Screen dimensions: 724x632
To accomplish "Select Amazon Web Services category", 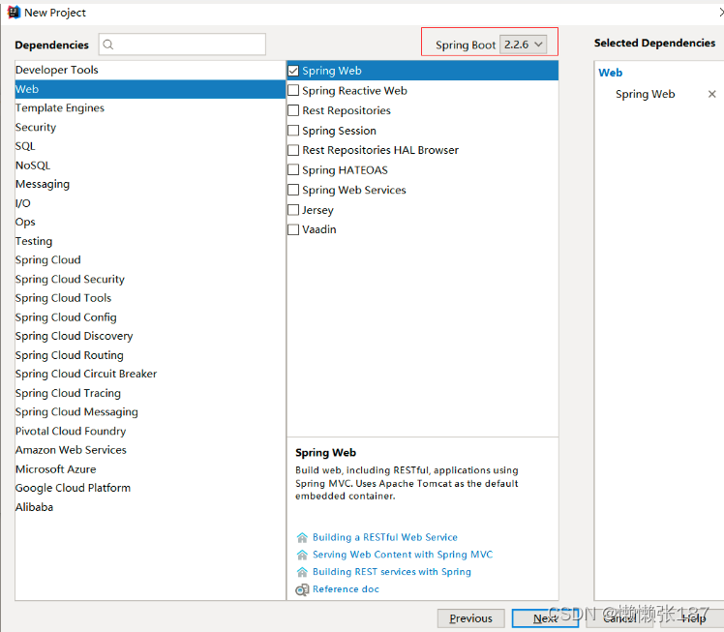I will (x=150, y=450).
